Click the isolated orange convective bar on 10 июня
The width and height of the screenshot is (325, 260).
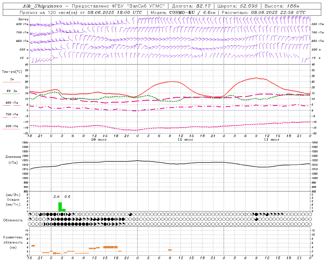pos(170,250)
